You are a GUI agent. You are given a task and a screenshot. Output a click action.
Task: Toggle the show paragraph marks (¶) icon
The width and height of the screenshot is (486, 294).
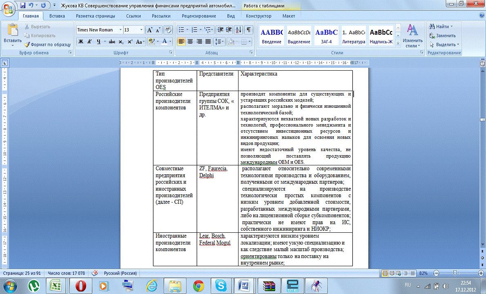click(x=249, y=30)
